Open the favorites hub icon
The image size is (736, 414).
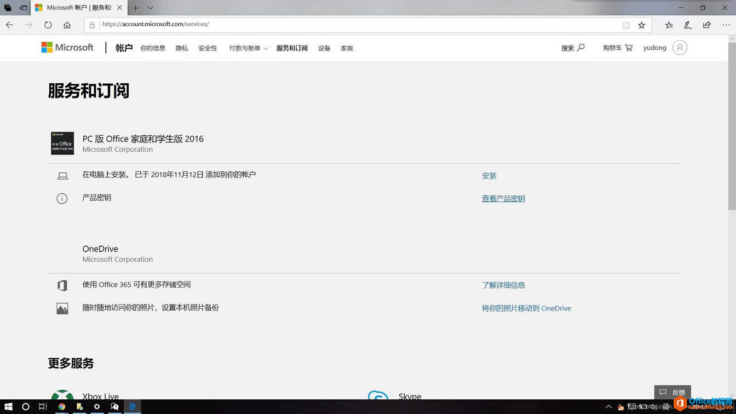coord(669,25)
